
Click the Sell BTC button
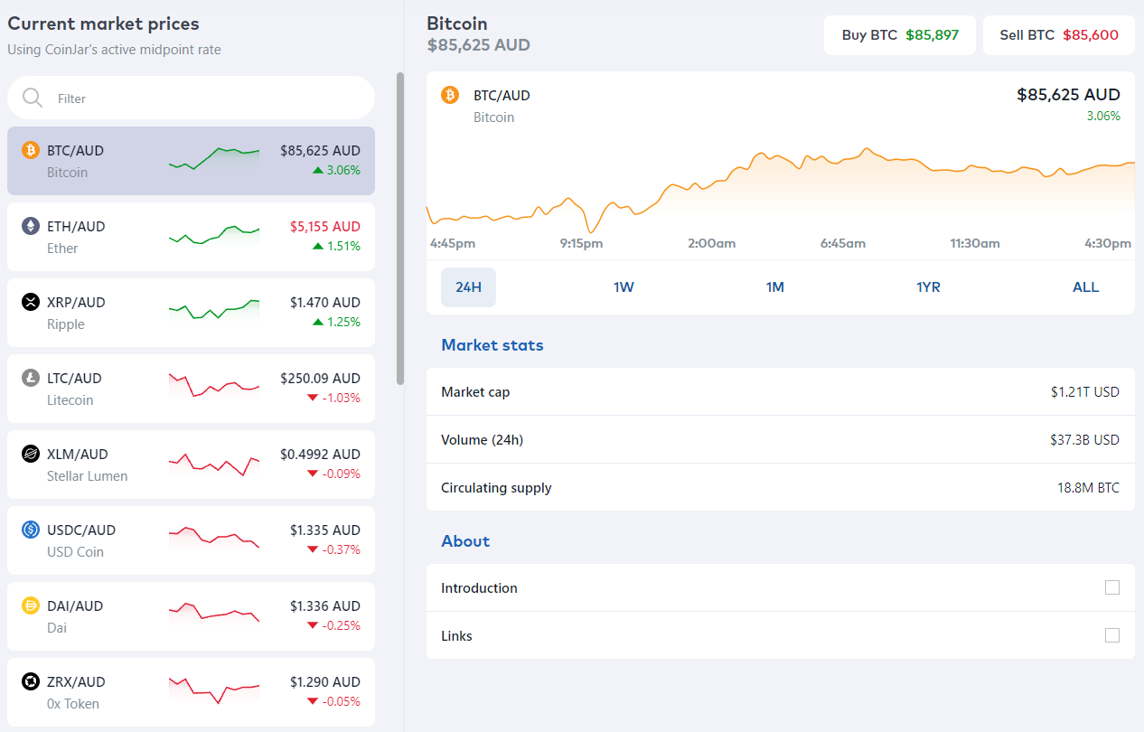(1059, 35)
